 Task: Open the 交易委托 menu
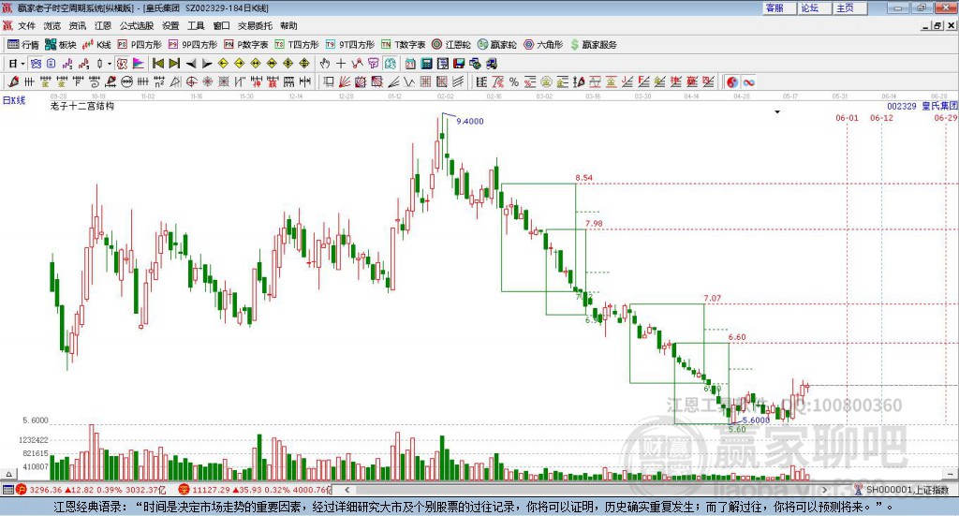[255, 25]
